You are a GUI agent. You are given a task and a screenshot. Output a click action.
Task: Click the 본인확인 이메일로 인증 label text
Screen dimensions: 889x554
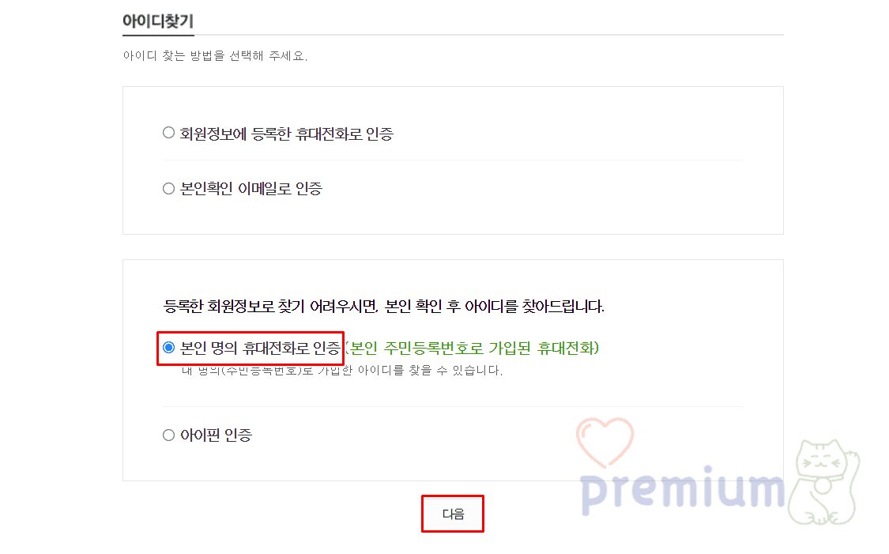(x=251, y=188)
